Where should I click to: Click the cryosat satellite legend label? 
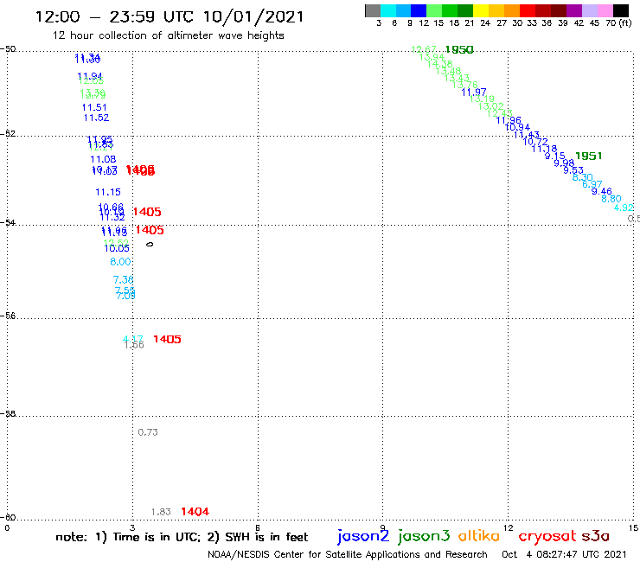click(547, 537)
